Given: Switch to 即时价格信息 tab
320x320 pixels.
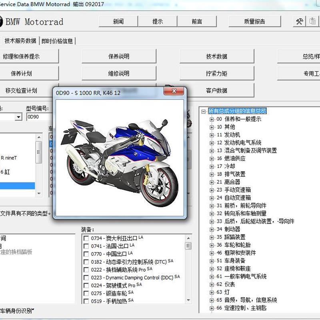Looking at the screenshot, I should 57,41.
